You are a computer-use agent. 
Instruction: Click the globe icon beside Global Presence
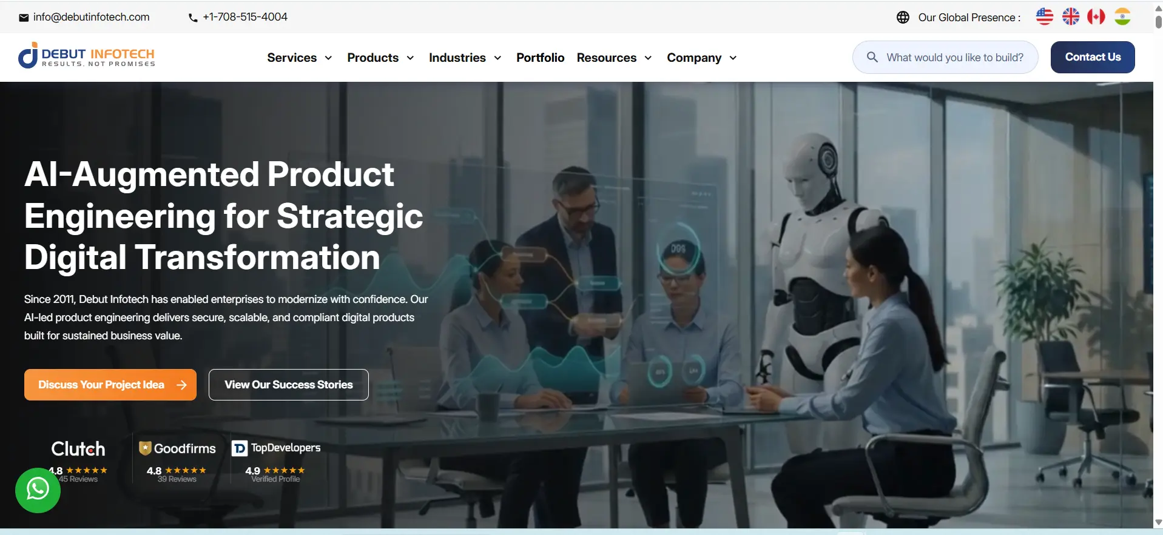point(903,18)
